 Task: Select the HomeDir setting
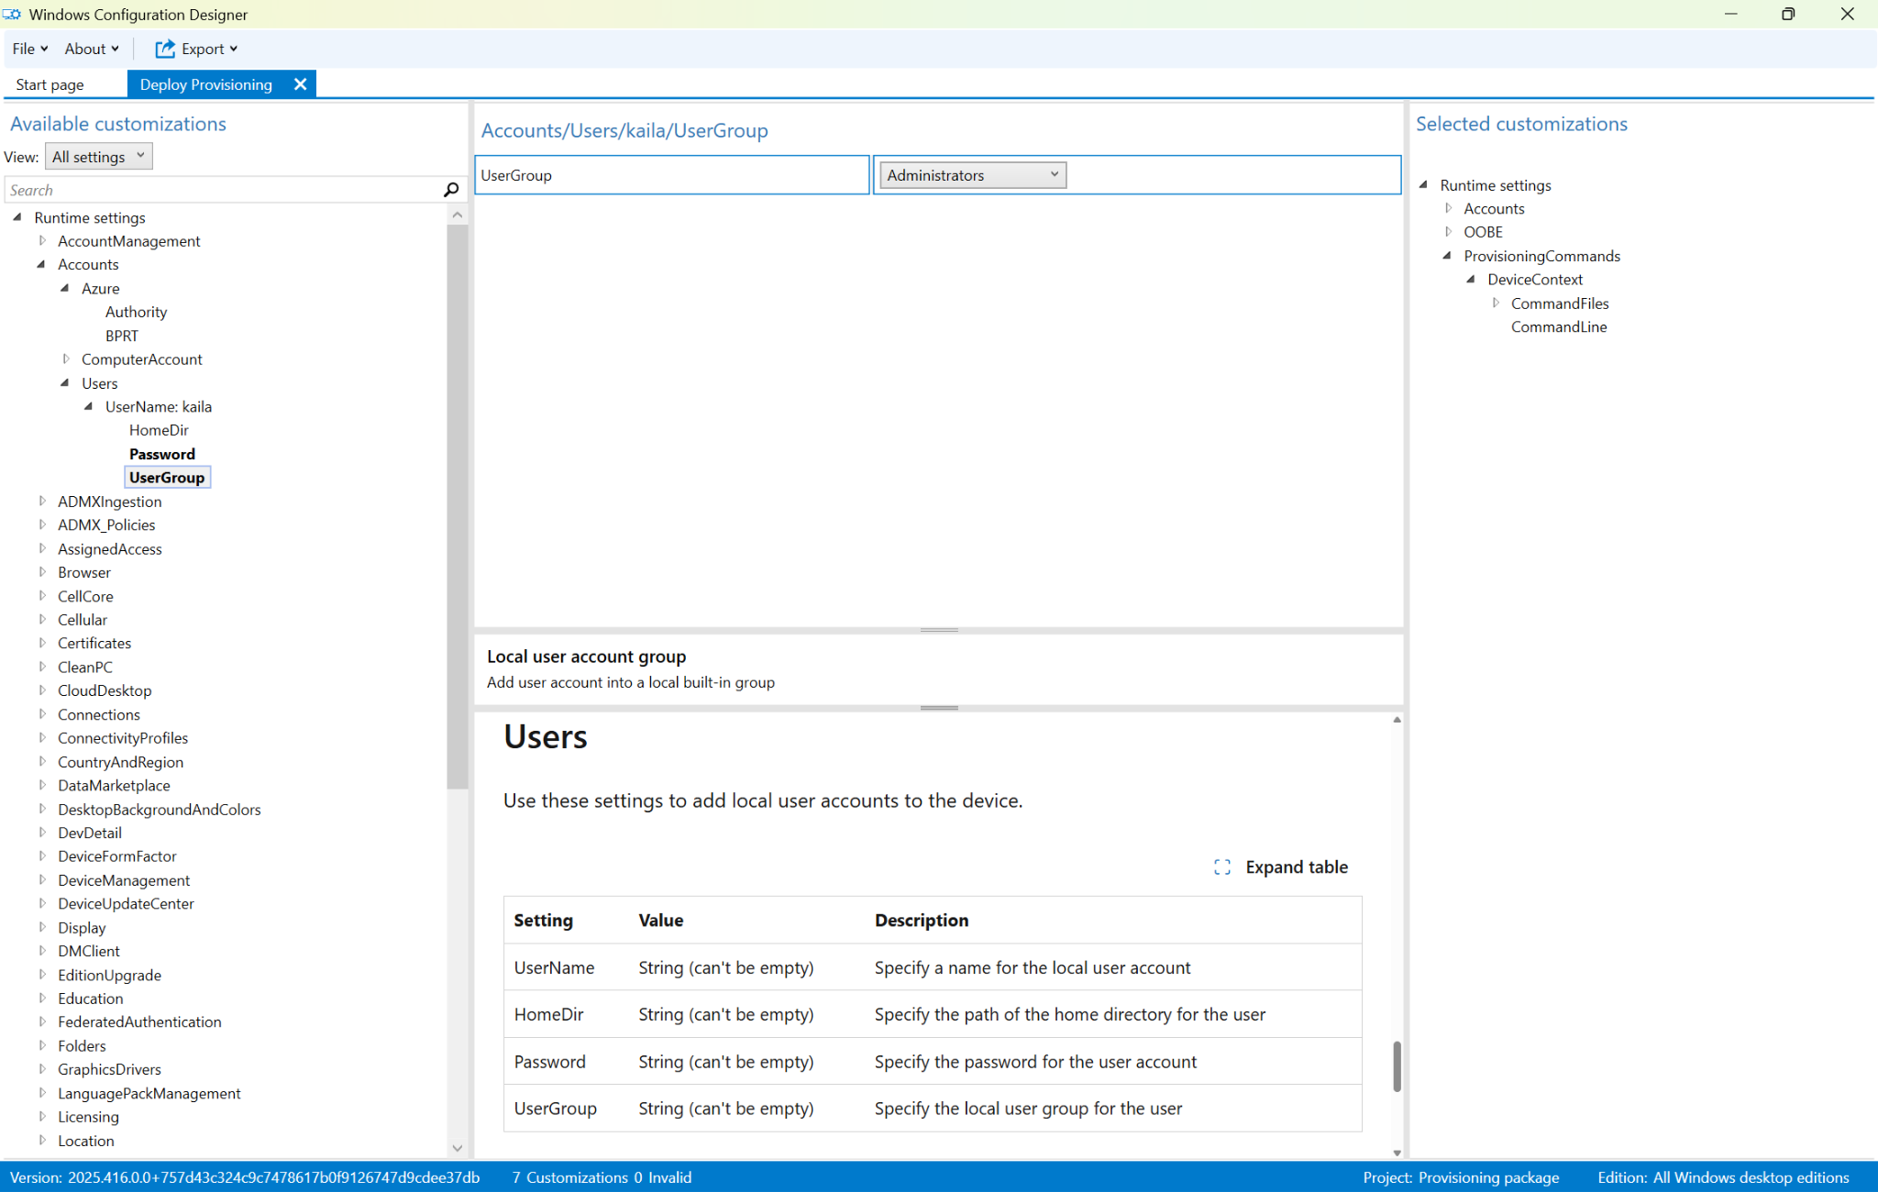pyautogui.click(x=159, y=430)
